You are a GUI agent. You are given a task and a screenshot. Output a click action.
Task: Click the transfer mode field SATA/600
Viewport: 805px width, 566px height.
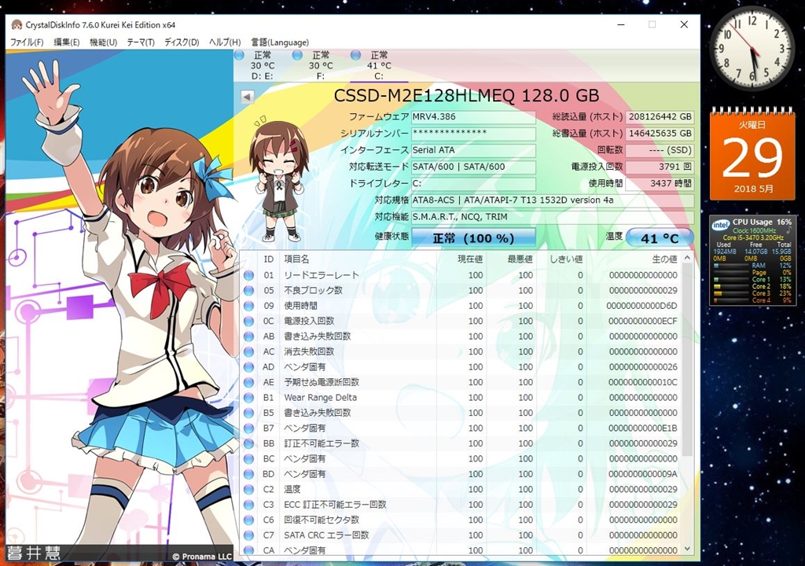tap(473, 167)
